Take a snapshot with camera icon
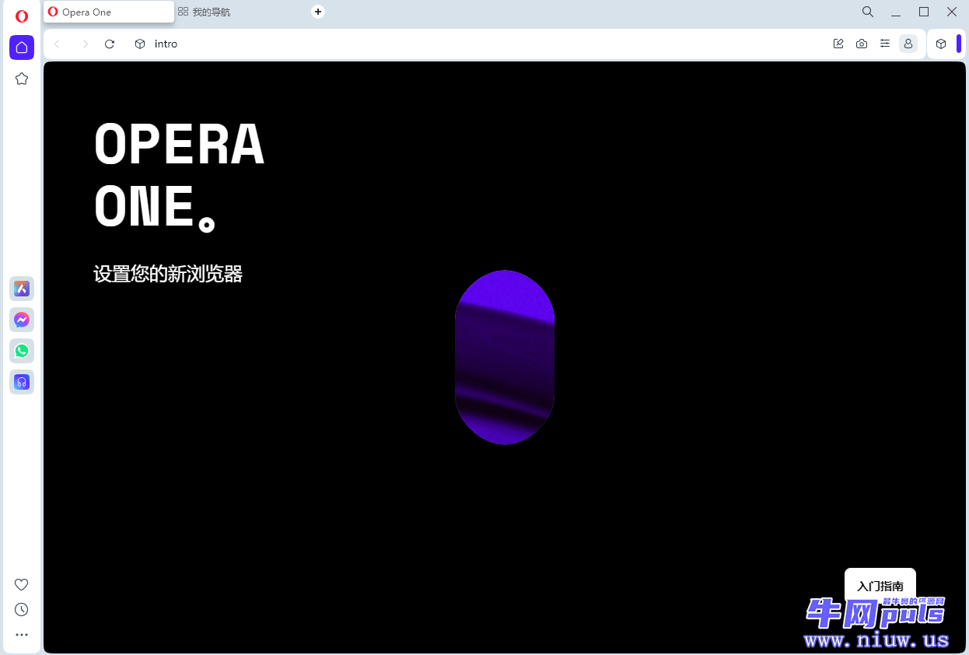 point(862,44)
